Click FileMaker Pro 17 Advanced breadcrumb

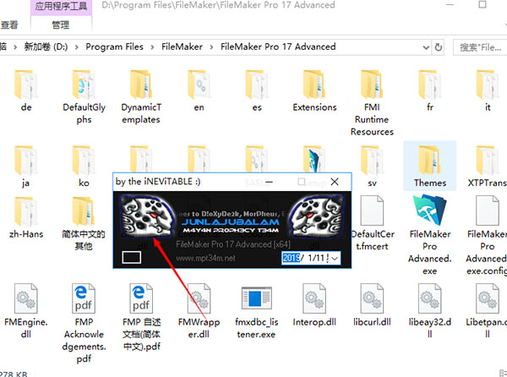(278, 46)
